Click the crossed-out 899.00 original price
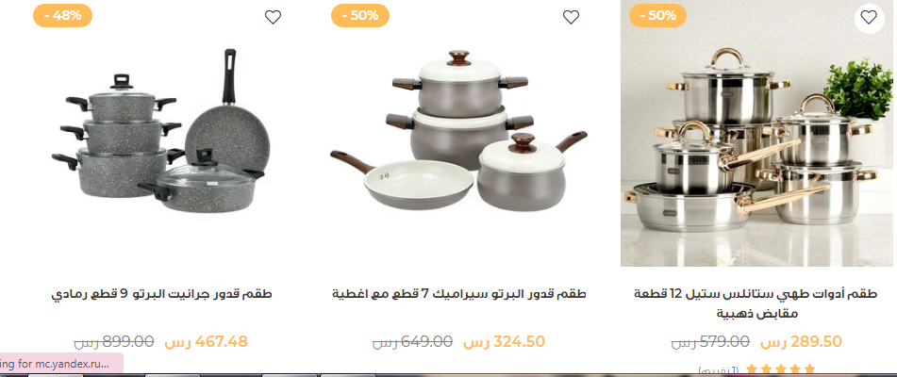The height and width of the screenshot is (377, 897). pos(114,342)
